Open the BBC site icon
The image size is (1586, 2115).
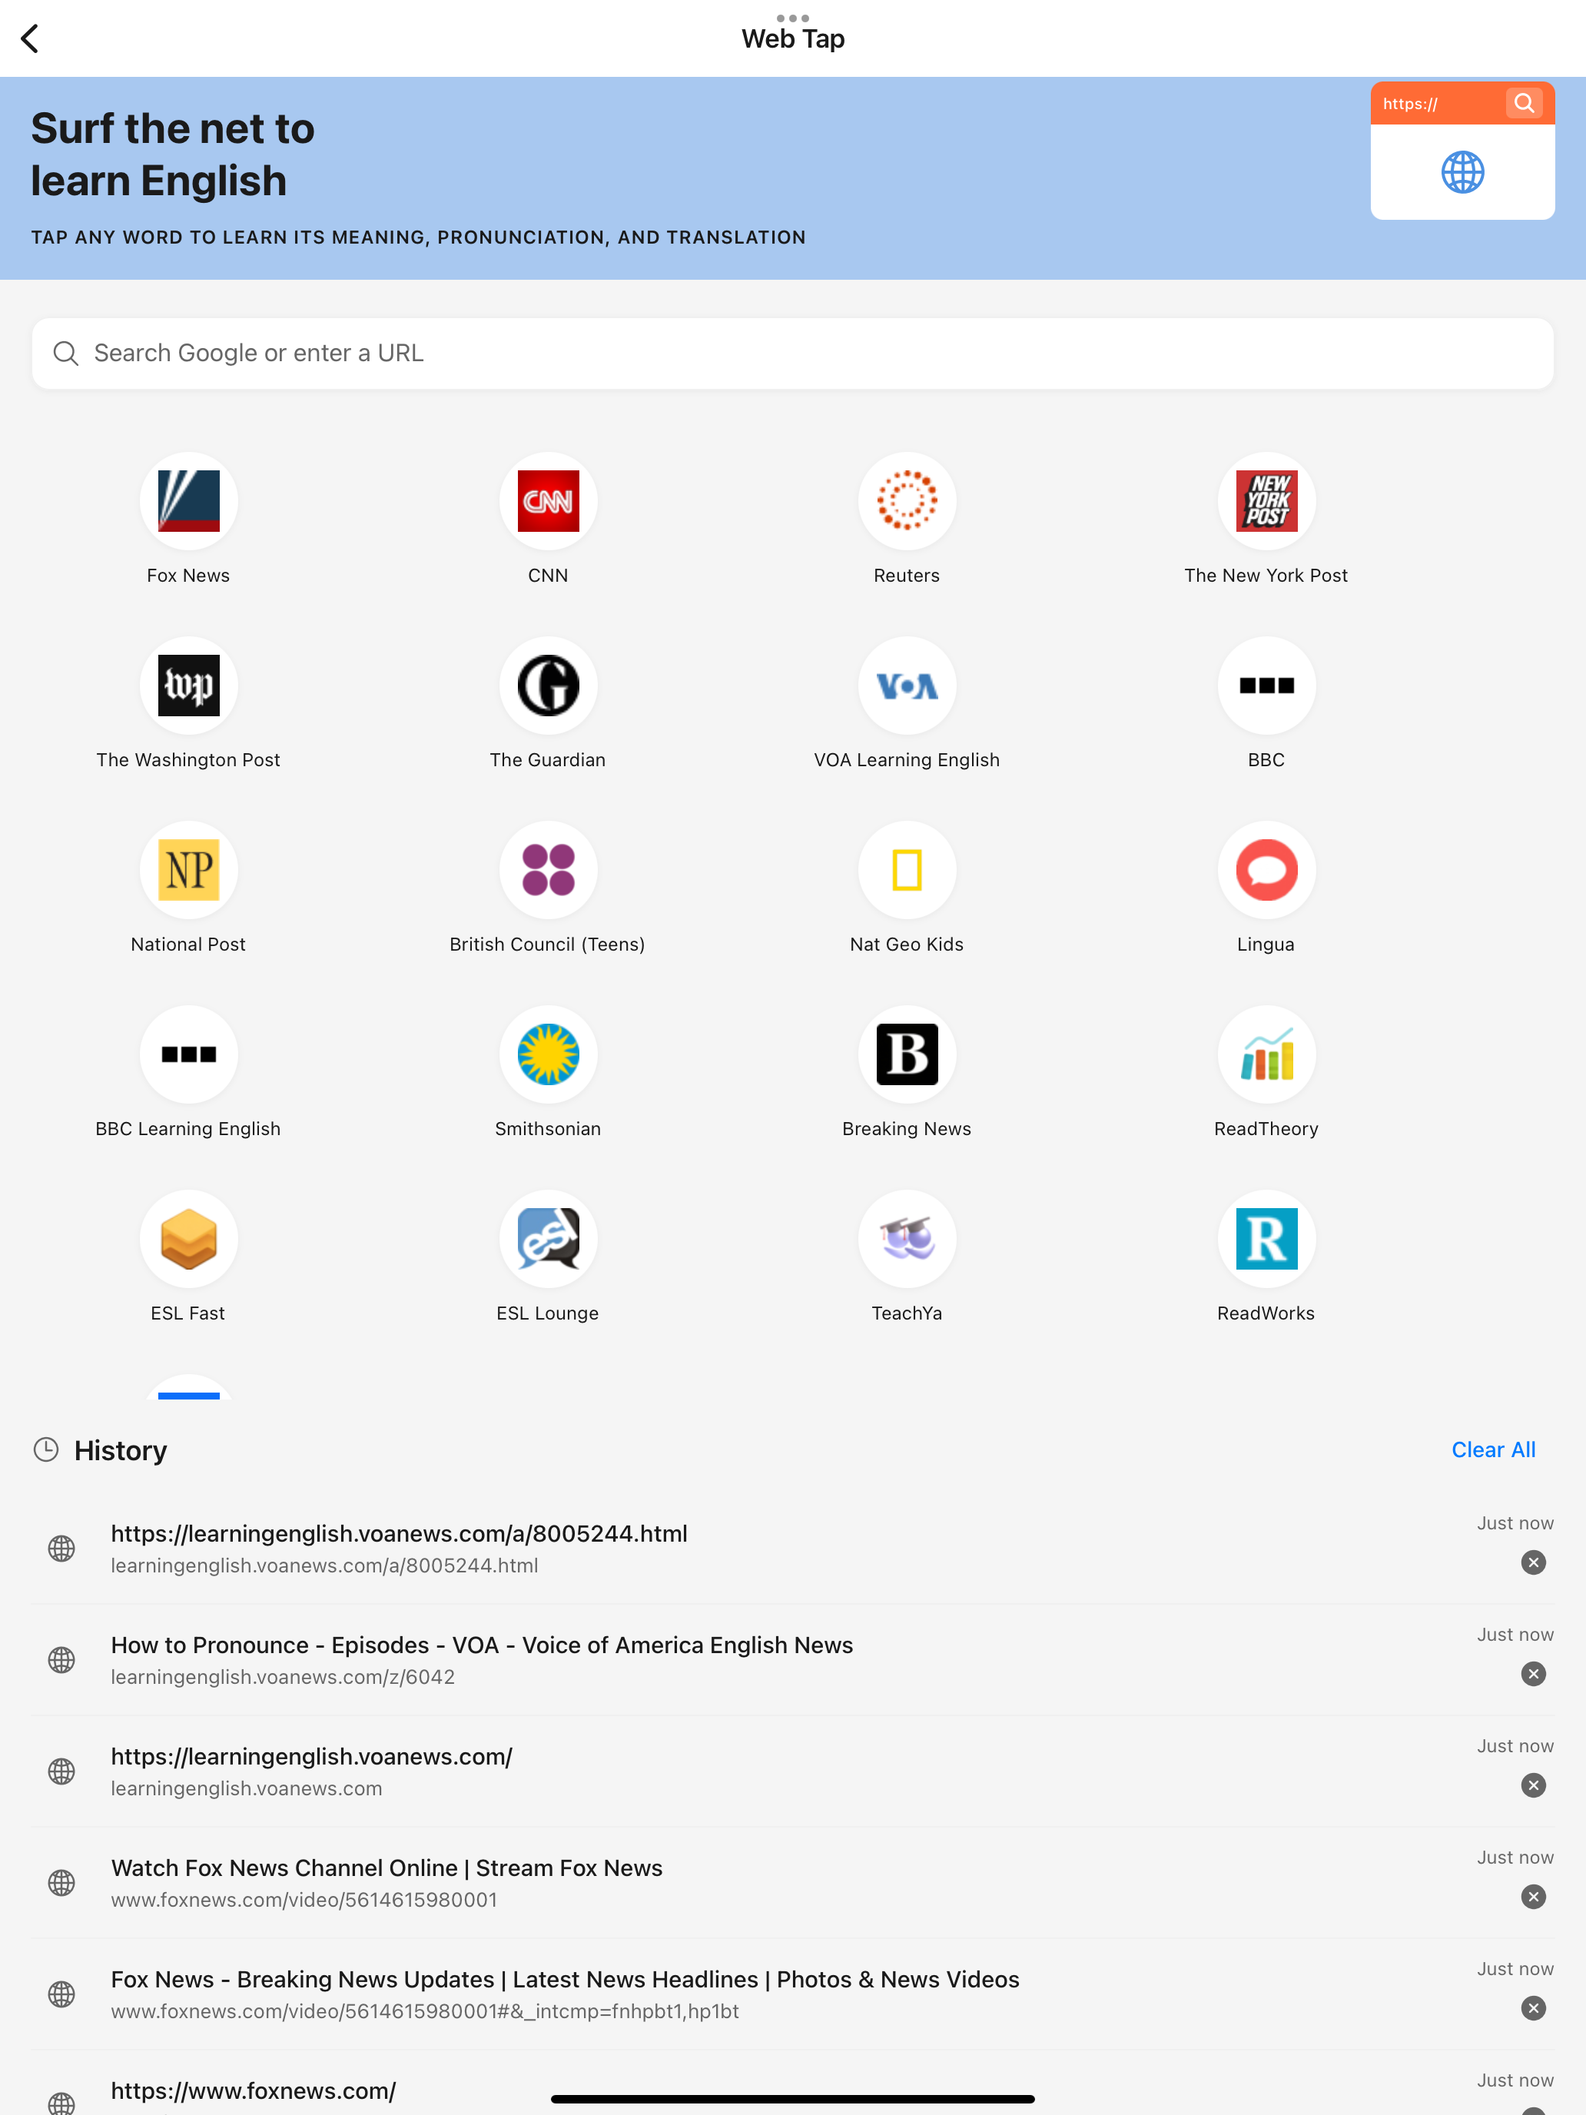tap(1266, 686)
